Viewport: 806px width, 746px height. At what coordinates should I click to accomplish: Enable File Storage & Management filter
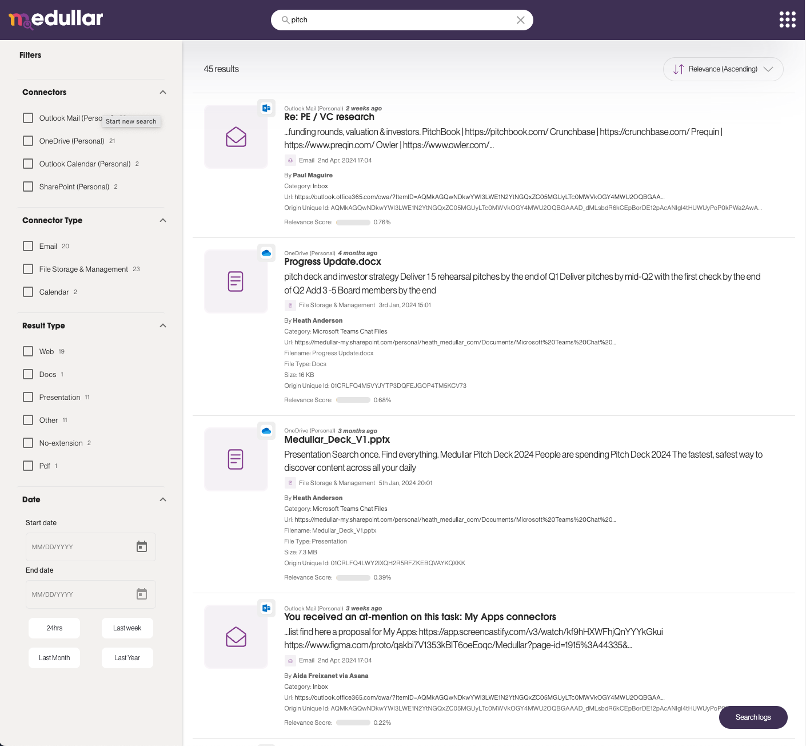[x=28, y=269]
